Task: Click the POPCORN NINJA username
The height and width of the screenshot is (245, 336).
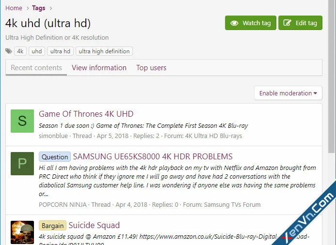Action: tap(63, 204)
